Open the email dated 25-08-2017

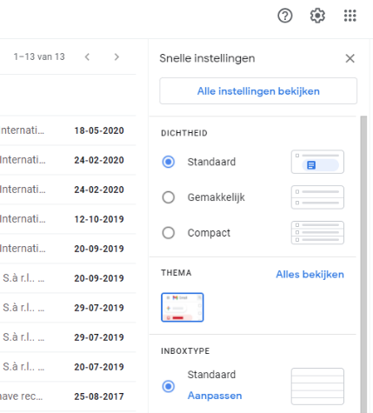68,396
